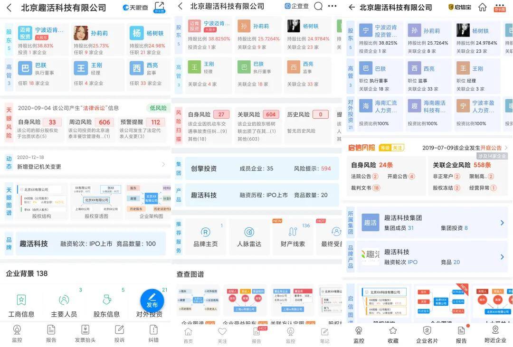This screenshot has height=347, width=513.
Task: Tap the 低风险 badge in 天眼风险
Action: click(158, 108)
